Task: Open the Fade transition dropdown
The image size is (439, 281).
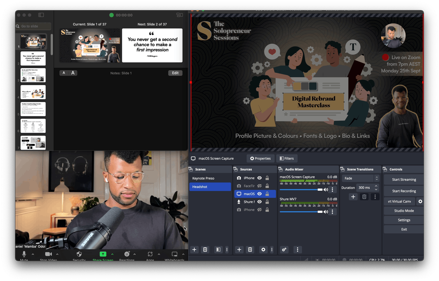Action: 361,178
